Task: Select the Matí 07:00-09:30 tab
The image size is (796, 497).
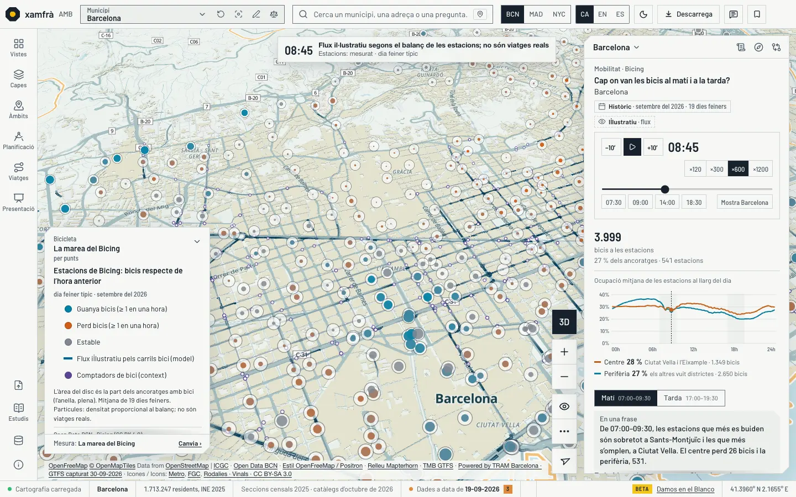Action: coord(626,398)
